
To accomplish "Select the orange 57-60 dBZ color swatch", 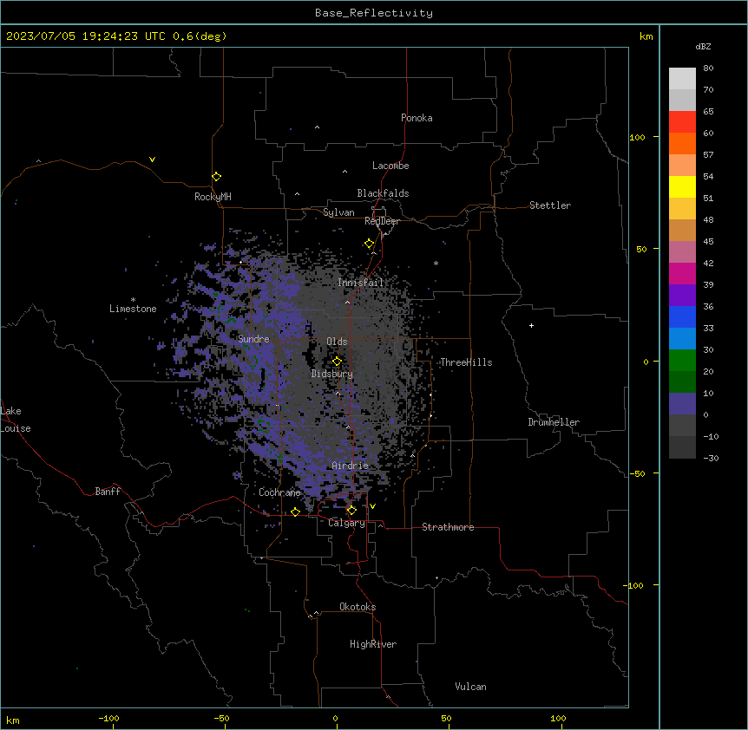I will tap(682, 143).
